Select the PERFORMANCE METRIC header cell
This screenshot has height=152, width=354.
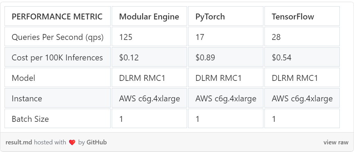click(58, 16)
